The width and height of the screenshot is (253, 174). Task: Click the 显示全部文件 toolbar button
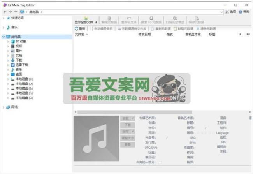pyautogui.click(x=86, y=20)
